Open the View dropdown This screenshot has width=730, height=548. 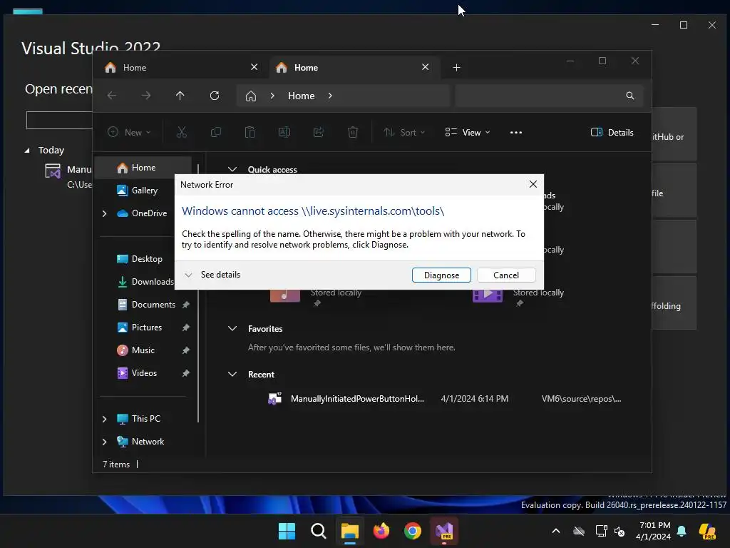[x=468, y=132]
